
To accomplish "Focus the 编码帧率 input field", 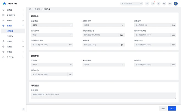I will [101, 44].
